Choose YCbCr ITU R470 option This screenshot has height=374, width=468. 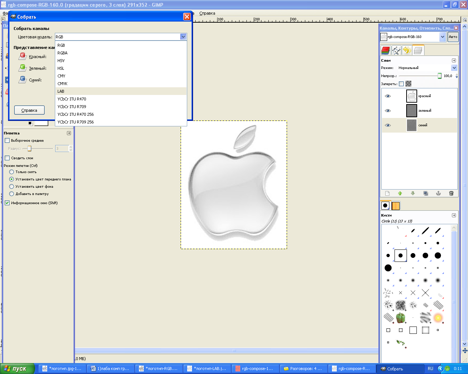(121, 99)
